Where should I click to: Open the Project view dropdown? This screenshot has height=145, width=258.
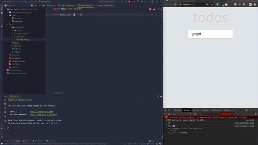[x=10, y=5]
